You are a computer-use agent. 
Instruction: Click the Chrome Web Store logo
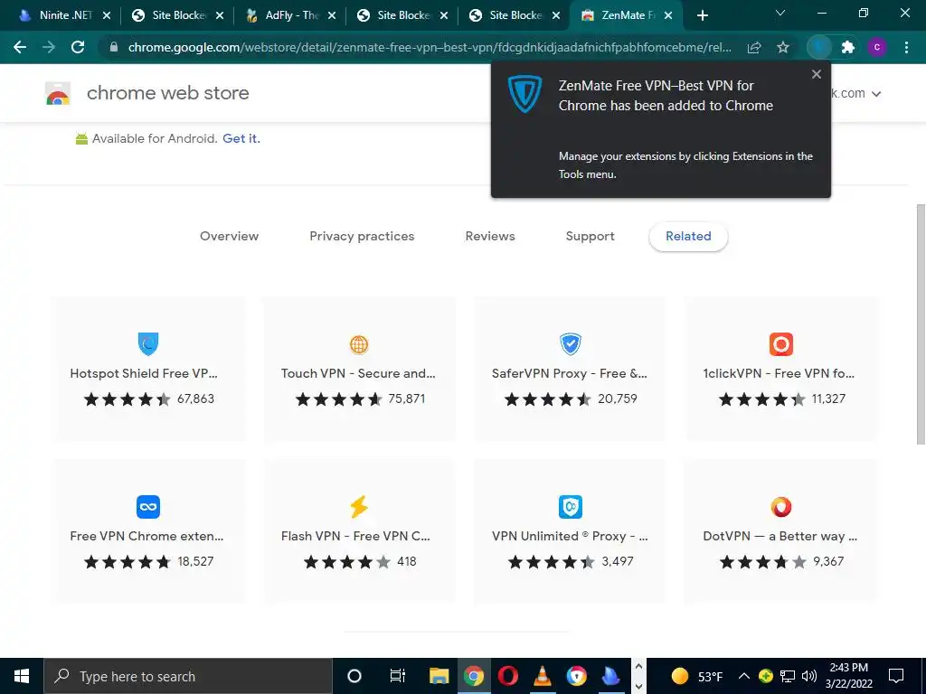point(58,93)
